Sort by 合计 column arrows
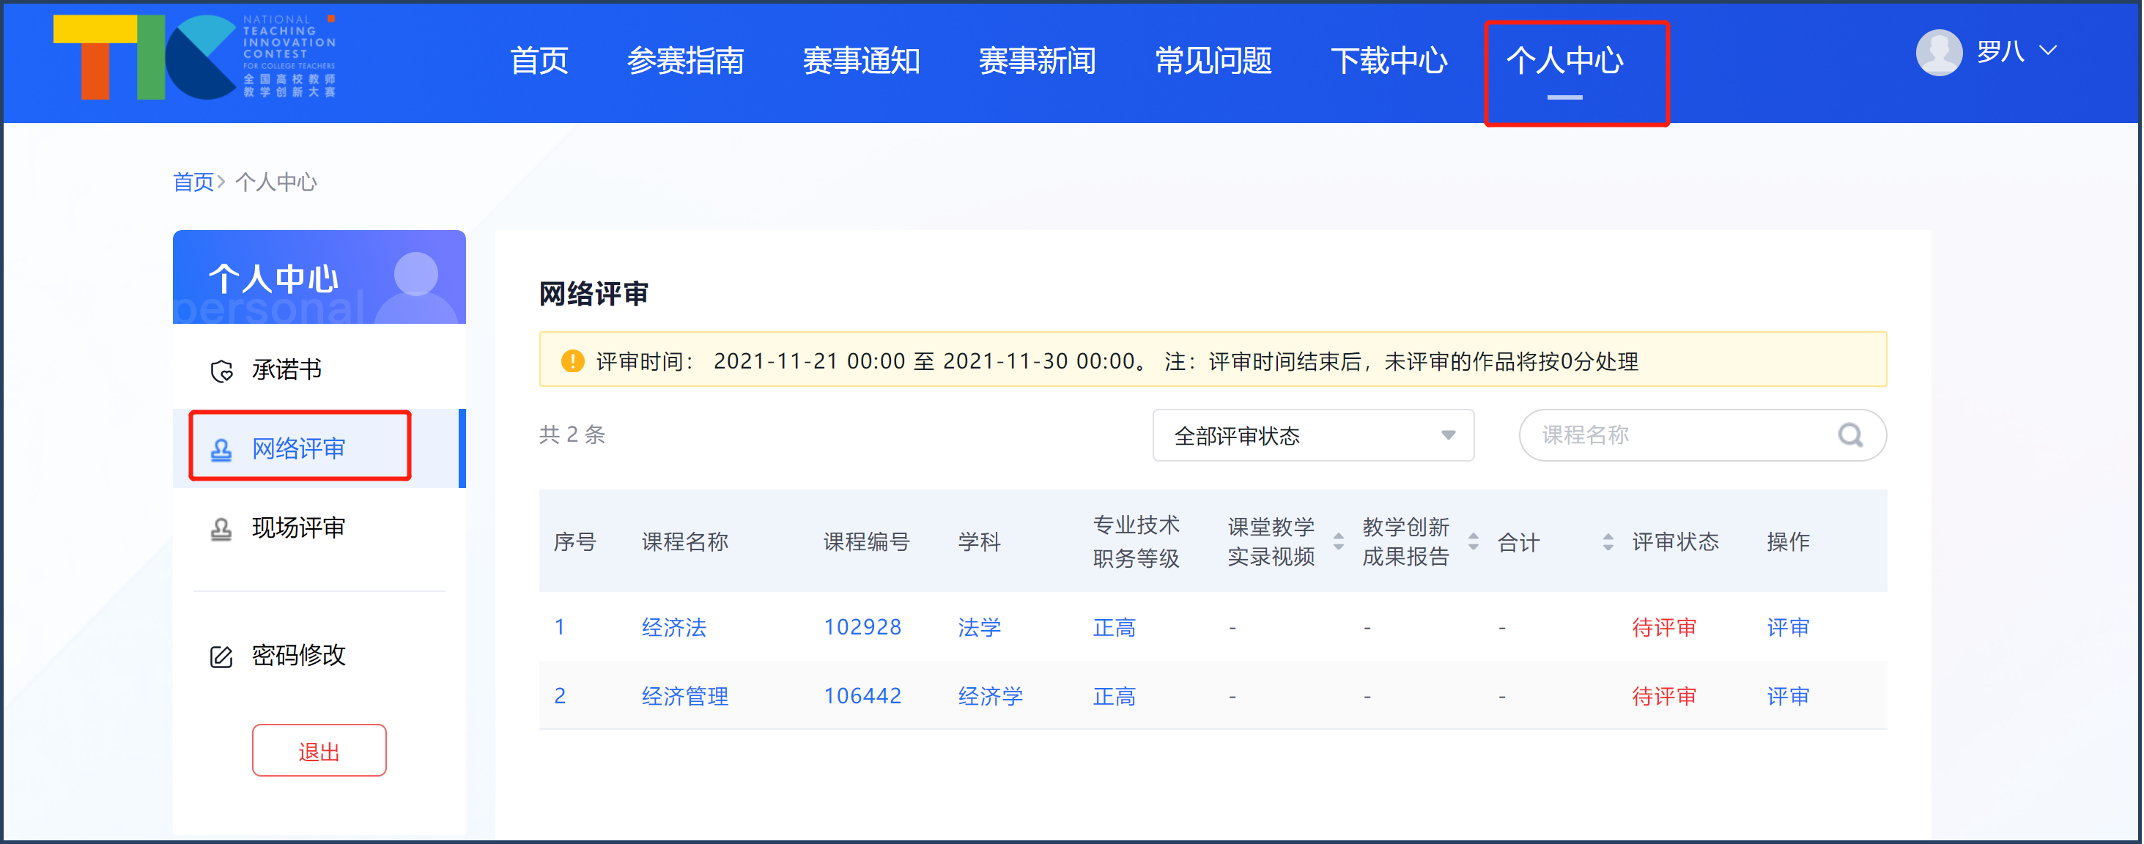 point(1608,542)
